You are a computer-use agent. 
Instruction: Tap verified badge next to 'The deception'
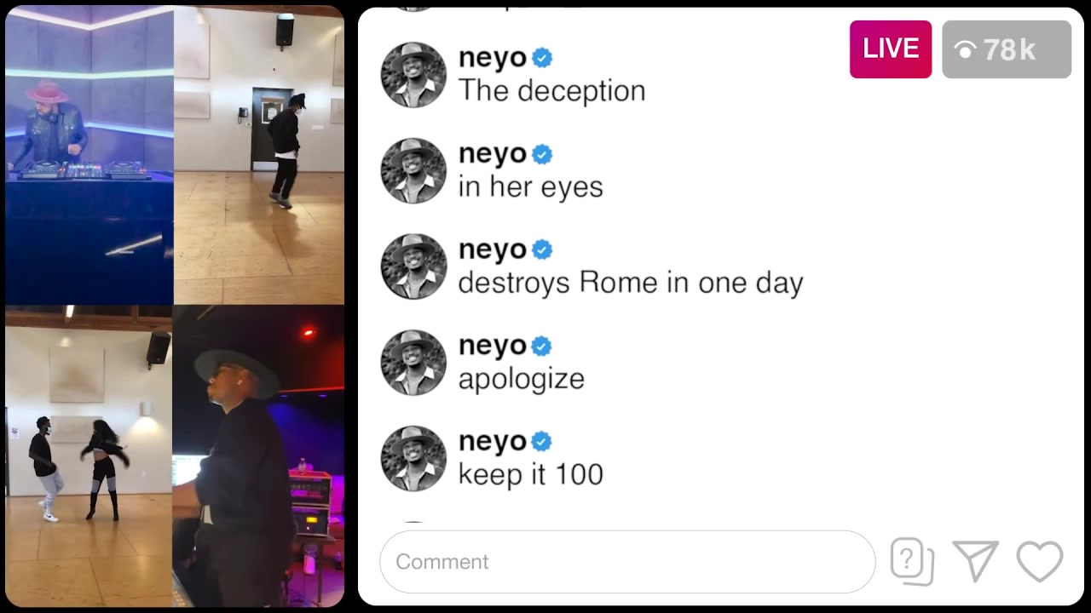542,58
